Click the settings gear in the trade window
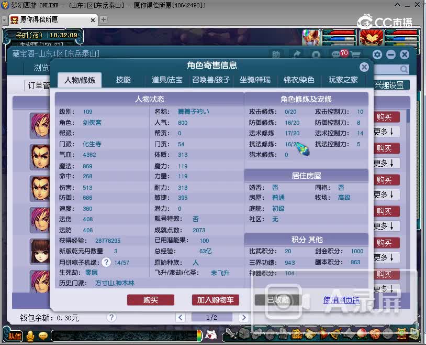The height and width of the screenshot is (345, 426). point(378,54)
